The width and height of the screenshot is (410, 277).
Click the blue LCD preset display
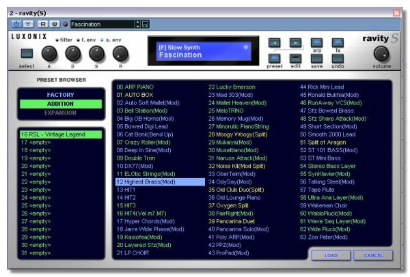204,51
